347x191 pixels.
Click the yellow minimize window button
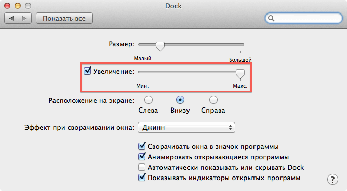coord(18,6)
